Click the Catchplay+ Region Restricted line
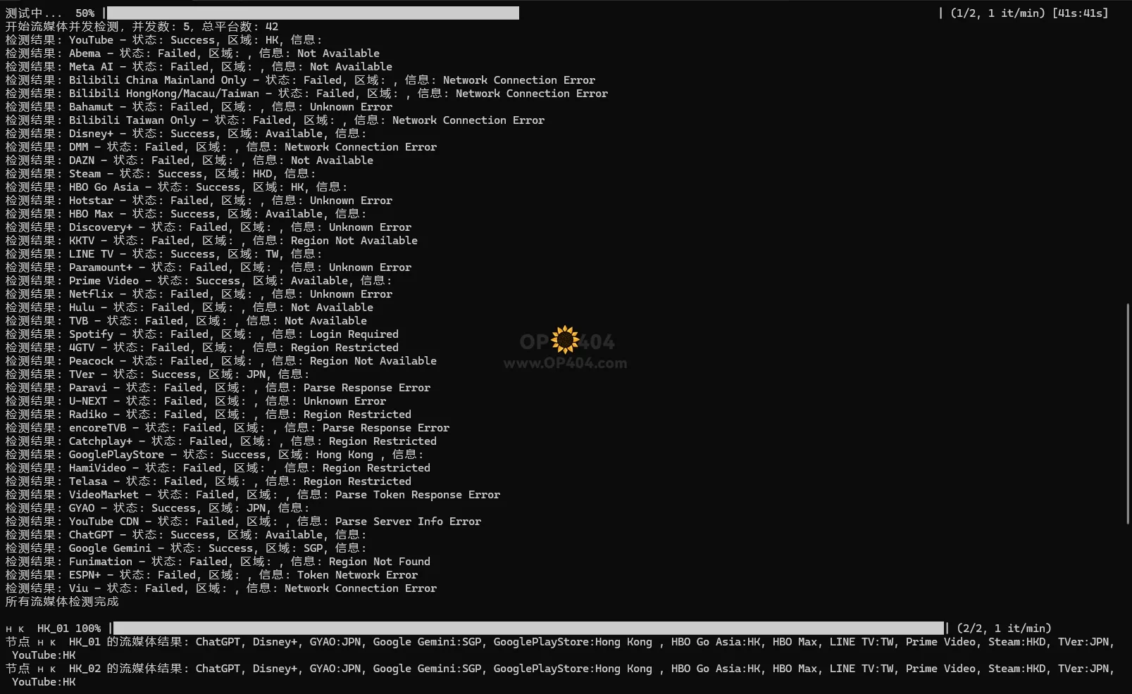Screen dimensions: 1132x694 pos(221,441)
